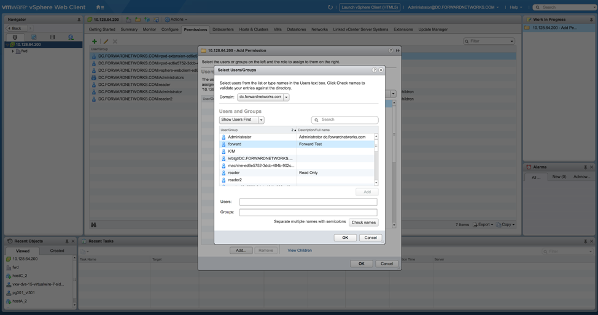The height and width of the screenshot is (315, 598).
Task: Click the binoculars find icon in permissions list
Action: point(93,225)
